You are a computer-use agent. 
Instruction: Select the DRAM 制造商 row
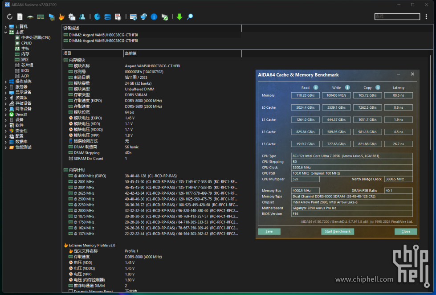152,147
